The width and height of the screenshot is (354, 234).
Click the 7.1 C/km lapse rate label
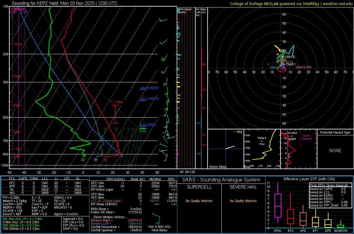(x=117, y=102)
